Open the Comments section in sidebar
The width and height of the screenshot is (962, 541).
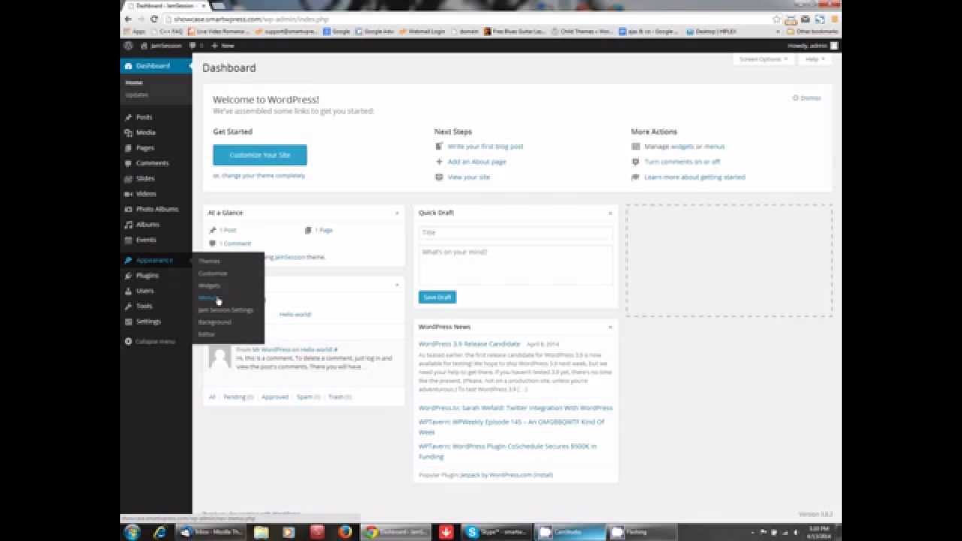click(152, 163)
